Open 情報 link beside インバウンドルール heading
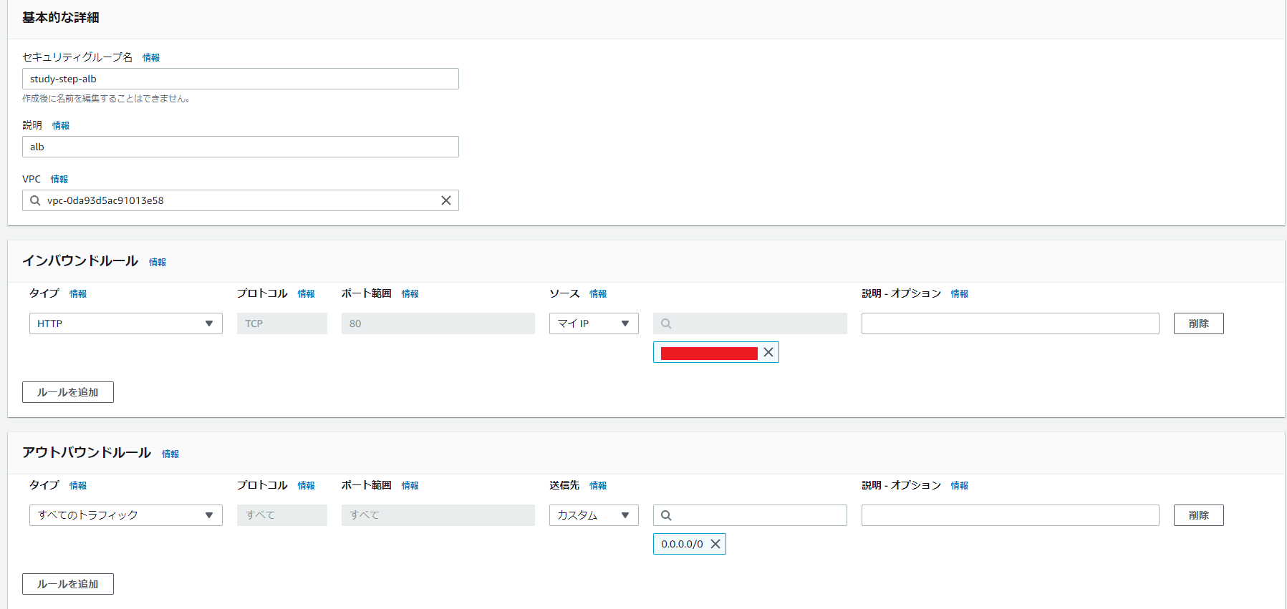The image size is (1287, 609). tap(158, 262)
